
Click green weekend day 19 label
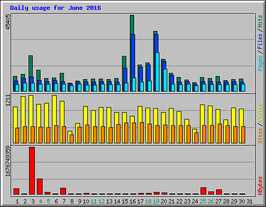156,201
